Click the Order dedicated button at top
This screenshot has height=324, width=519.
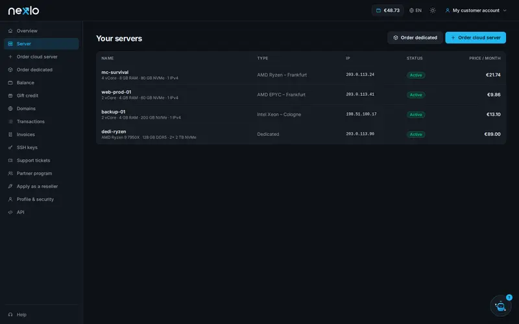tap(415, 38)
